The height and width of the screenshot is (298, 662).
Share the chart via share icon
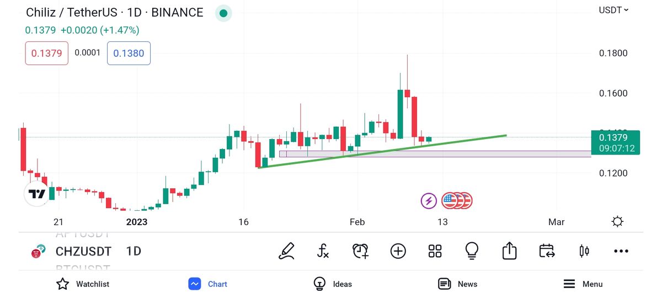tap(509, 251)
